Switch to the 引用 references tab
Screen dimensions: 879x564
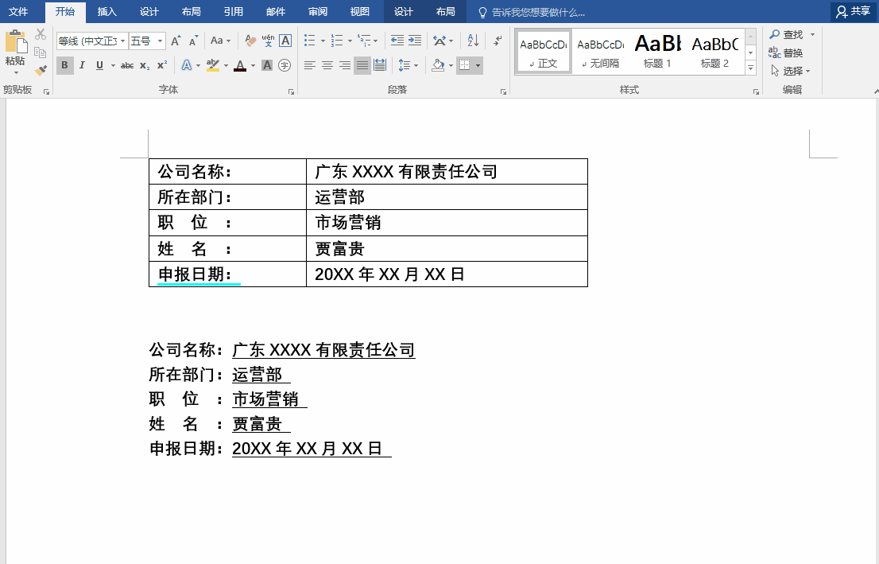point(233,12)
